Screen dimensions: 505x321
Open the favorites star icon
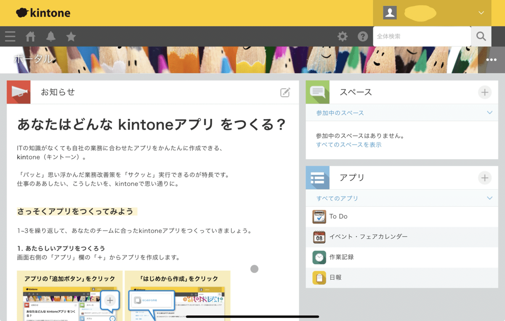[71, 37]
